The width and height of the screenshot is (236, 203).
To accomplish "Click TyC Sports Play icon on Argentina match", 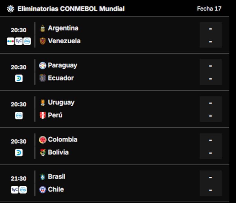I will [x=27, y=41].
